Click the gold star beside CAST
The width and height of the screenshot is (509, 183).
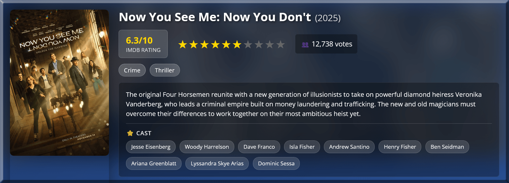click(130, 133)
